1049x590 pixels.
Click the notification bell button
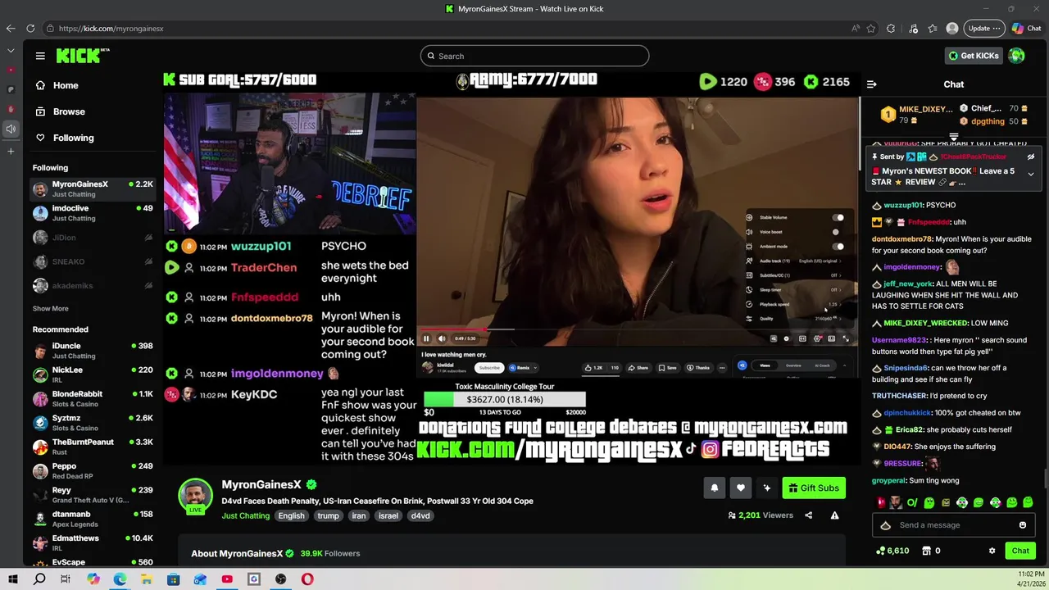point(714,488)
